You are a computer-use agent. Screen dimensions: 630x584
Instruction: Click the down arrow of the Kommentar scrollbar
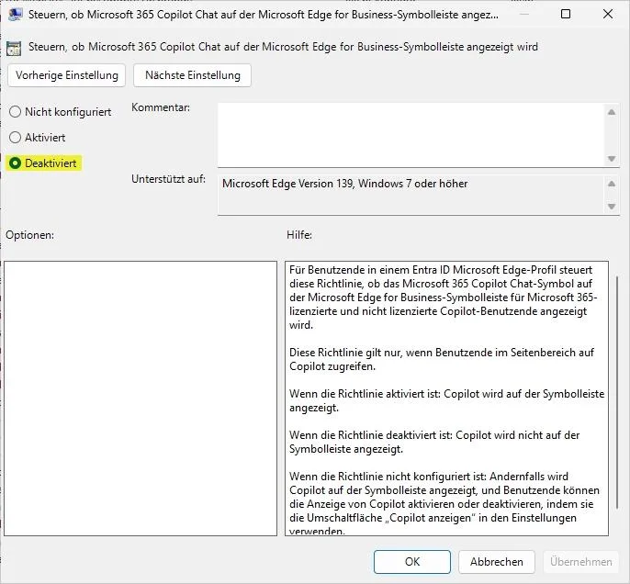pyautogui.click(x=613, y=158)
